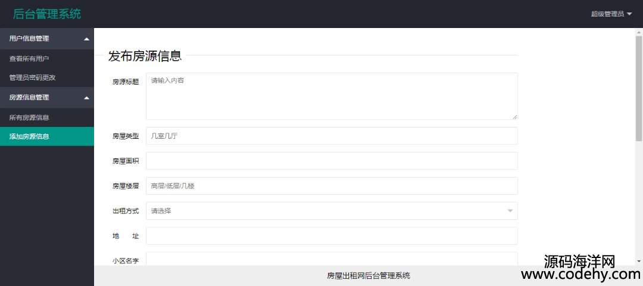Viewport: 643px width, 286px height.
Task: Click the 房屋类型 label
Action: tap(126, 136)
